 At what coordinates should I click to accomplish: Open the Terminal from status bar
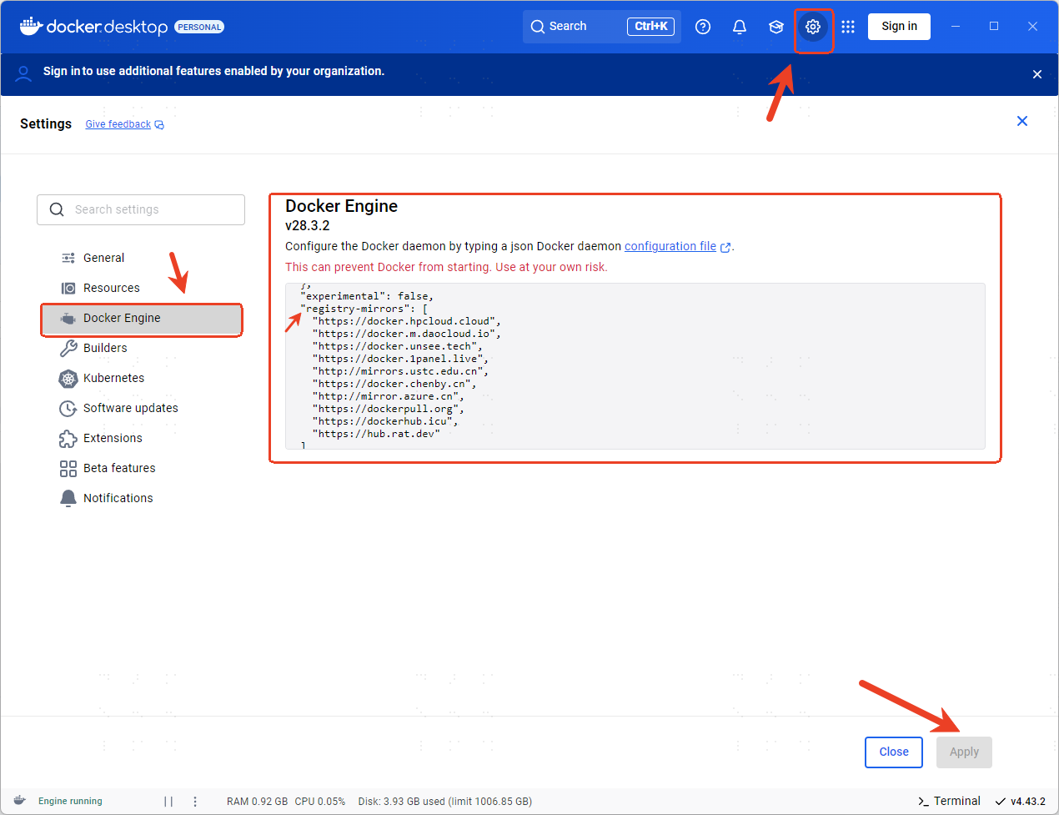click(949, 802)
